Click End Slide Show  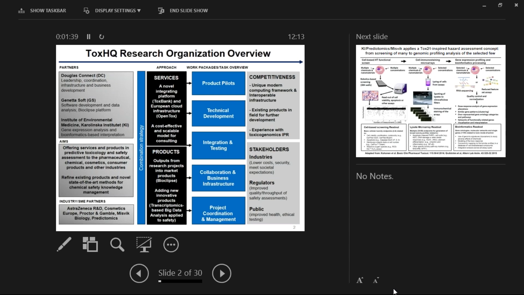[189, 11]
